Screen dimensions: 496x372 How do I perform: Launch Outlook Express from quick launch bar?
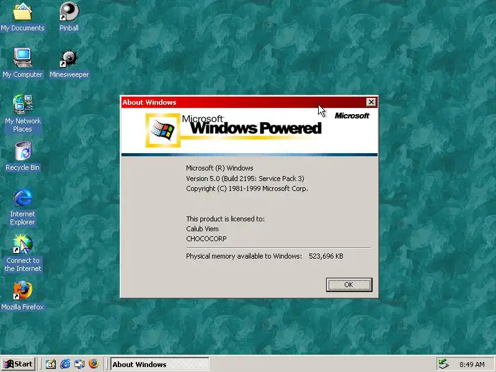79,364
